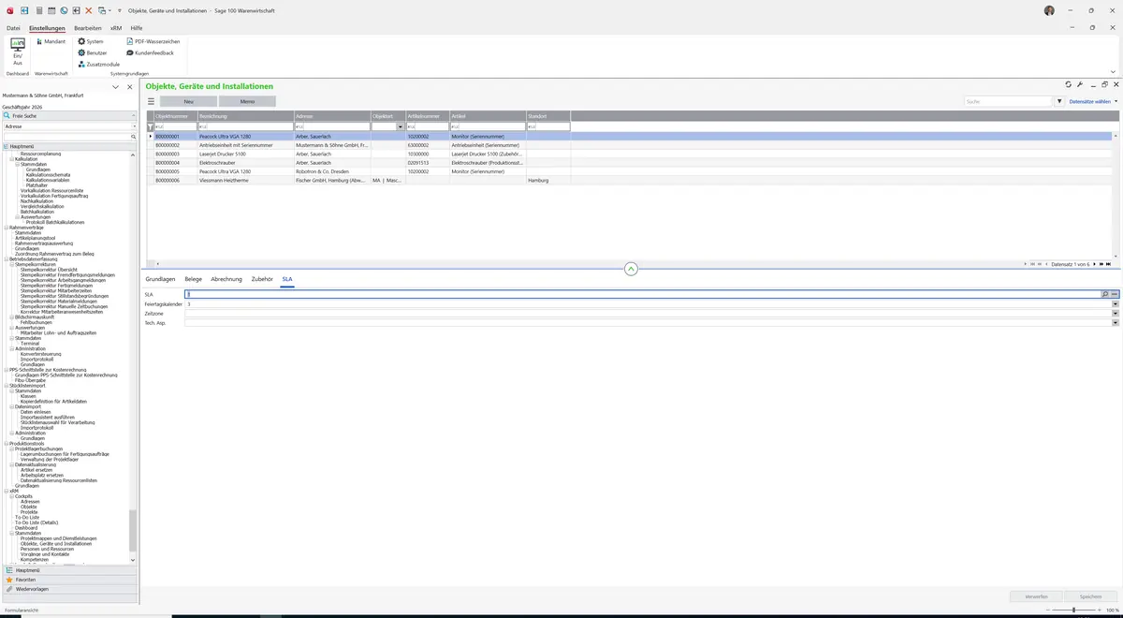Jump to last record in the navigator
This screenshot has height=618, width=1123.
tap(1106, 264)
